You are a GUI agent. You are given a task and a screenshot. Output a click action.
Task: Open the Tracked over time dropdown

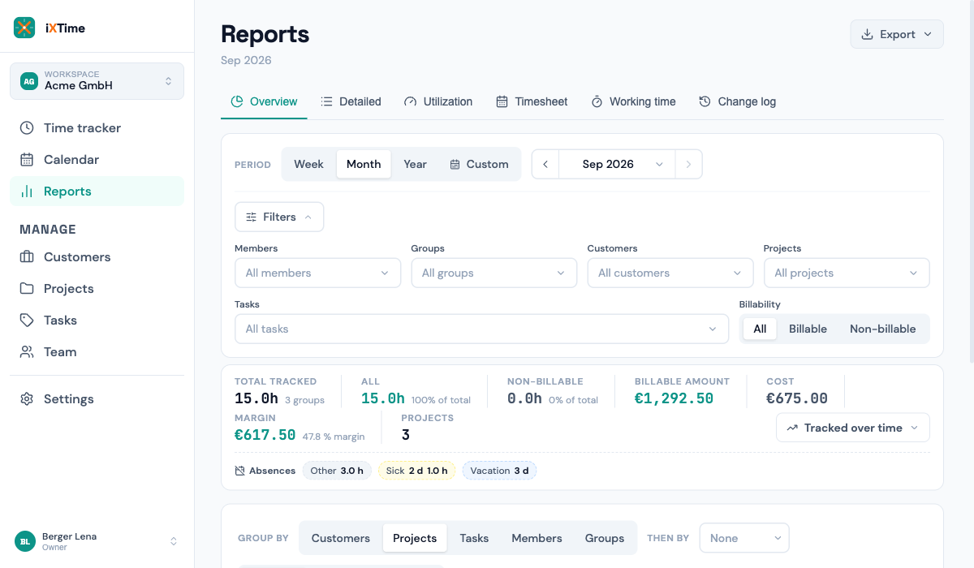point(853,428)
